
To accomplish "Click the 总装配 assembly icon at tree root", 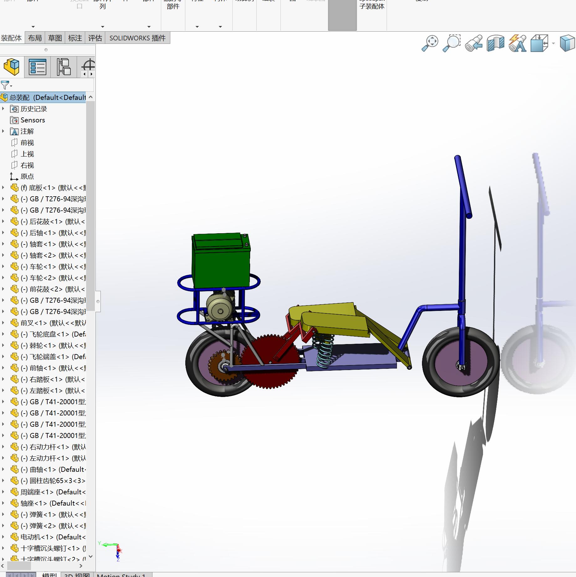I will (4, 98).
